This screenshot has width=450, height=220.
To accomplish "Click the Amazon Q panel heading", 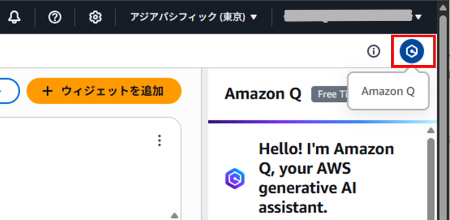I will (263, 94).
